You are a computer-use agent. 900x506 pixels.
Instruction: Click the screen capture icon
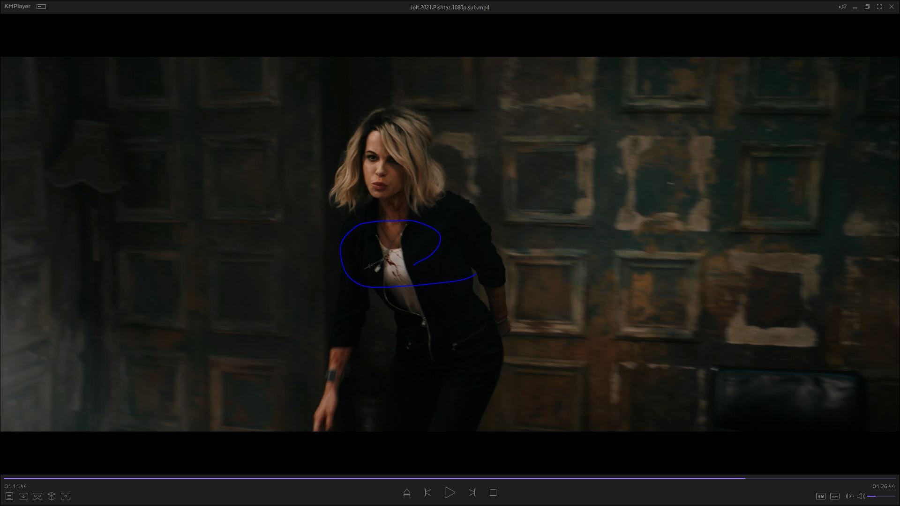pos(66,496)
